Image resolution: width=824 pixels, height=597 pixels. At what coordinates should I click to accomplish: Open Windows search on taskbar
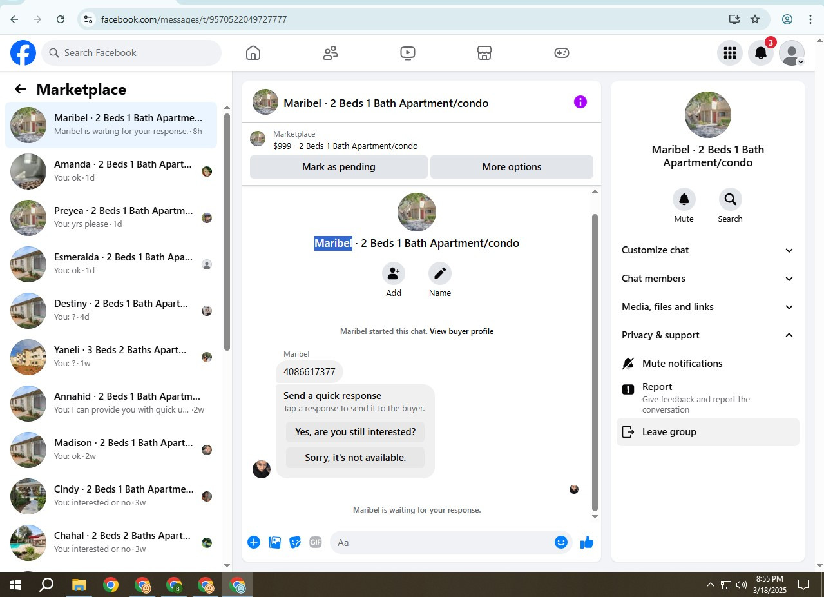46,585
